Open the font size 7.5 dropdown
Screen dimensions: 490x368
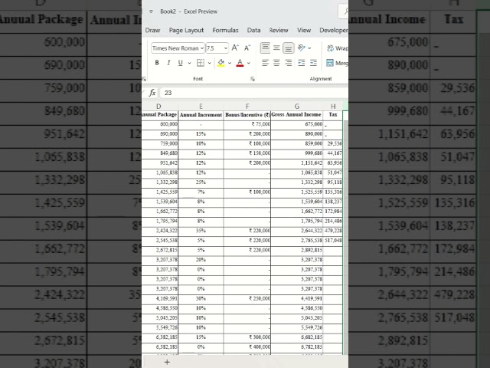pyautogui.click(x=217, y=48)
